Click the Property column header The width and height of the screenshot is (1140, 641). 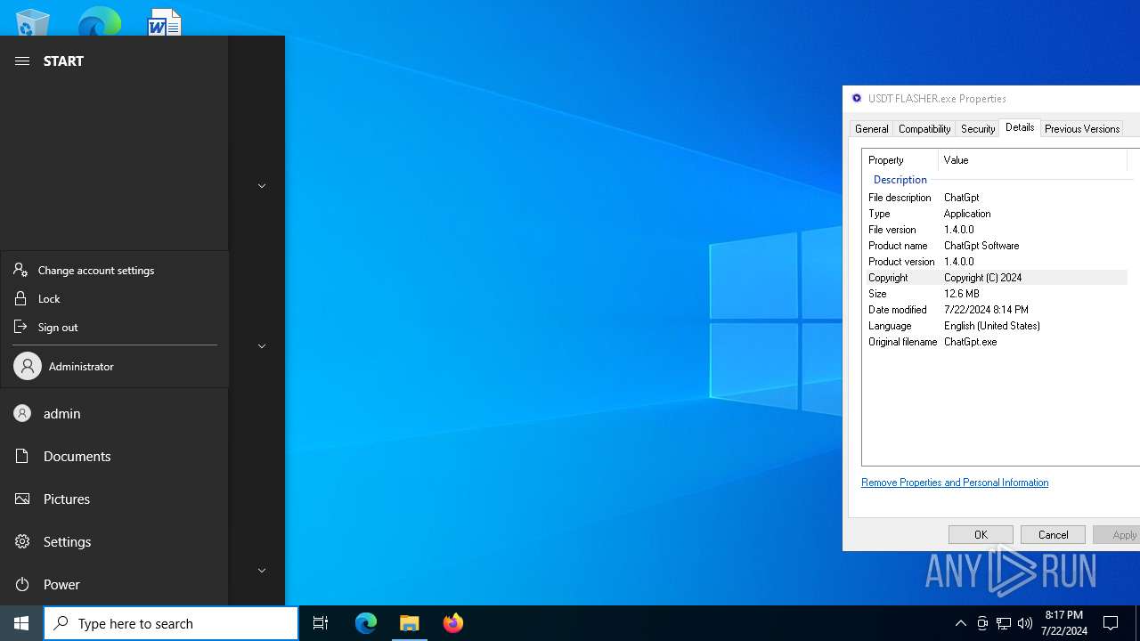pyautogui.click(x=900, y=160)
